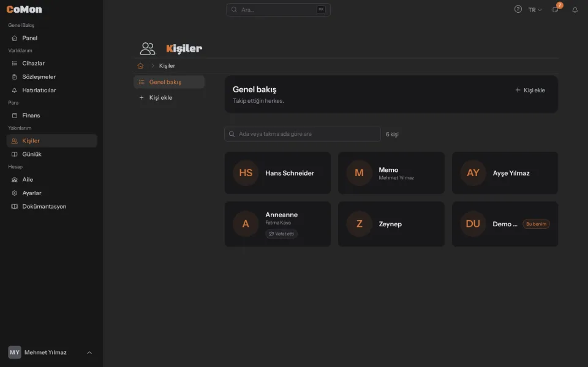Click the M avatar on Memo's card
This screenshot has height=367, width=588.
point(360,173)
